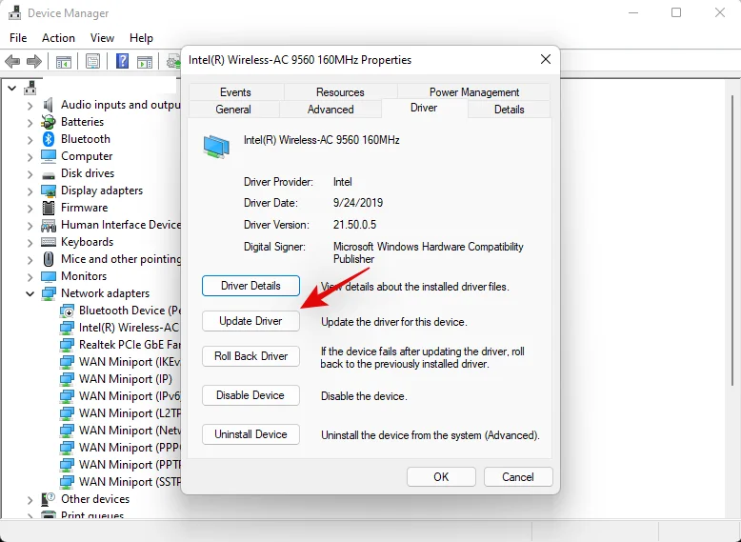Open the blue Help question mark icon

click(x=122, y=61)
